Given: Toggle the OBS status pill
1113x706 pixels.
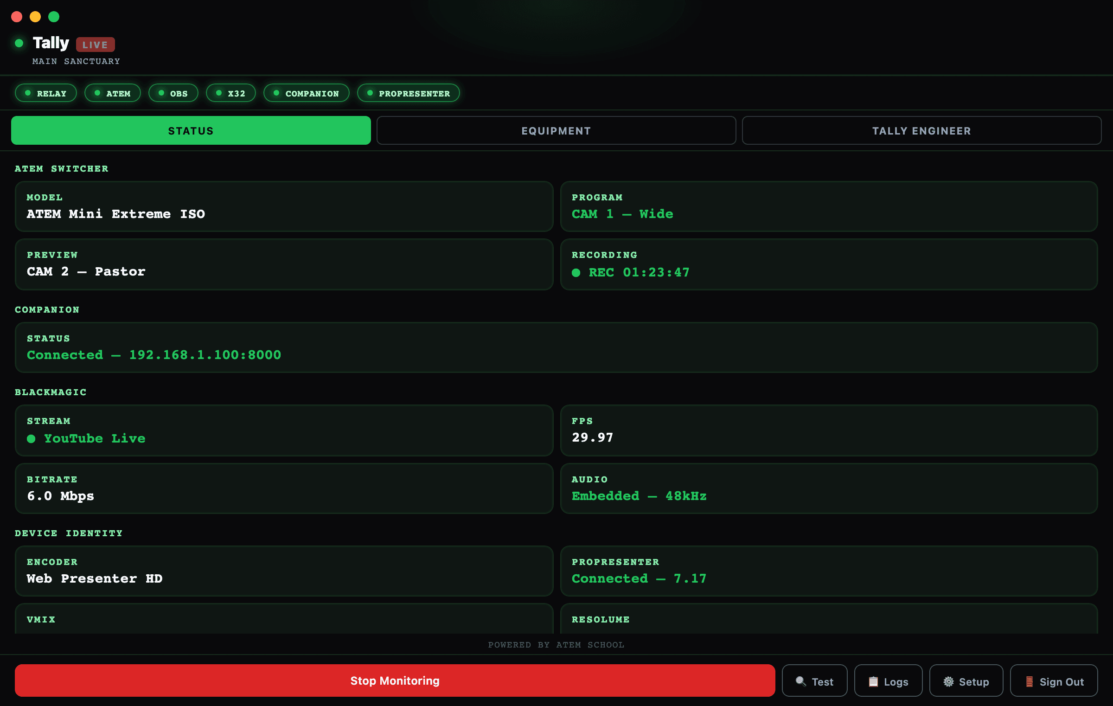Looking at the screenshot, I should click(173, 93).
